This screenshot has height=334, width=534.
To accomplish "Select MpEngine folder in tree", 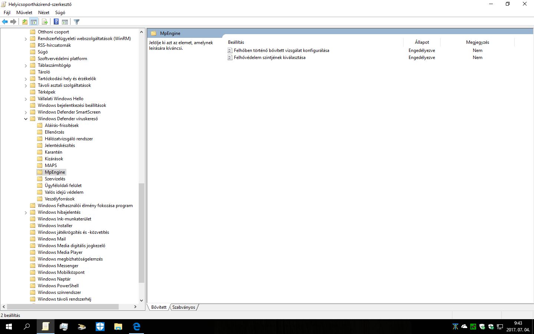I will (55, 172).
